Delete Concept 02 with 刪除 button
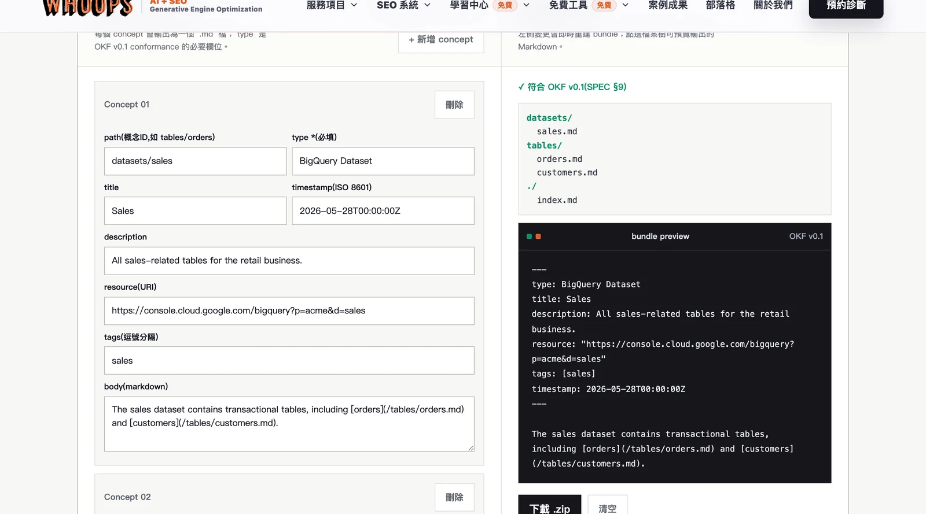Image resolution: width=926 pixels, height=514 pixels. click(x=454, y=497)
